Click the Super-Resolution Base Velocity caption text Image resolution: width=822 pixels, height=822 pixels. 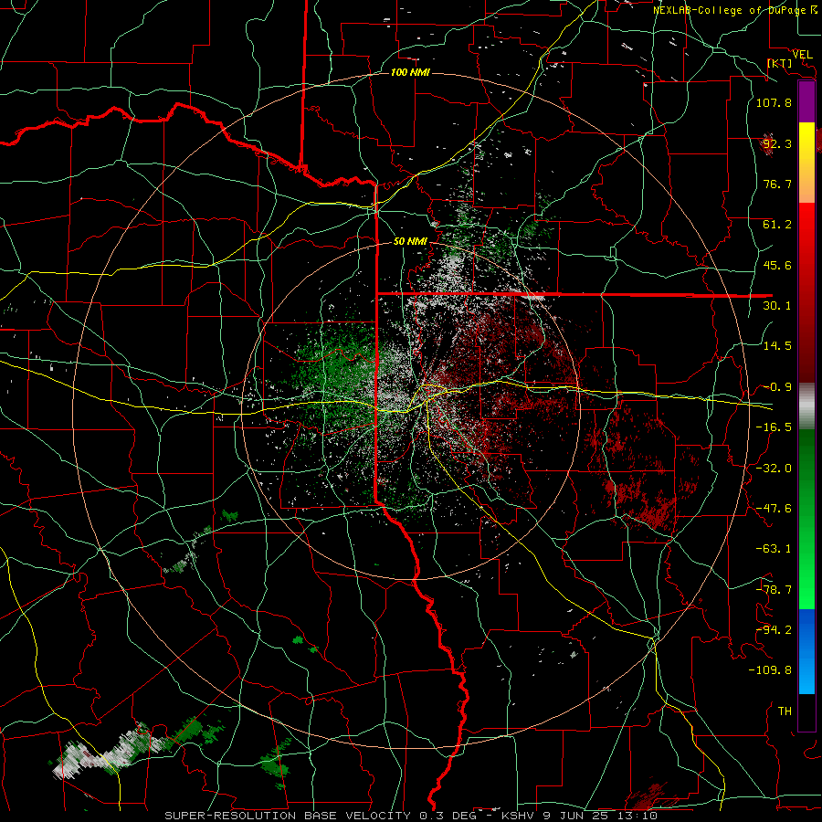[x=411, y=816]
